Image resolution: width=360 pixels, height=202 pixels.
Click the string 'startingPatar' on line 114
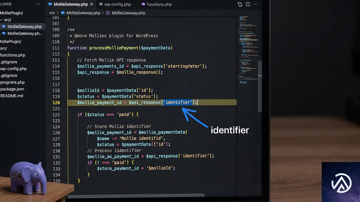[184, 66]
